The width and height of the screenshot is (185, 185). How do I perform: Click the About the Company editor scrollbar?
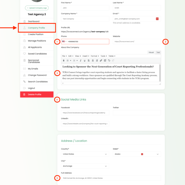(x=160, y=73)
